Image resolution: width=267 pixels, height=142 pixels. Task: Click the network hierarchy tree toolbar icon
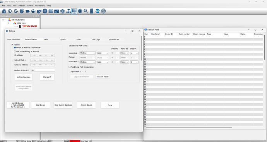(68, 11)
